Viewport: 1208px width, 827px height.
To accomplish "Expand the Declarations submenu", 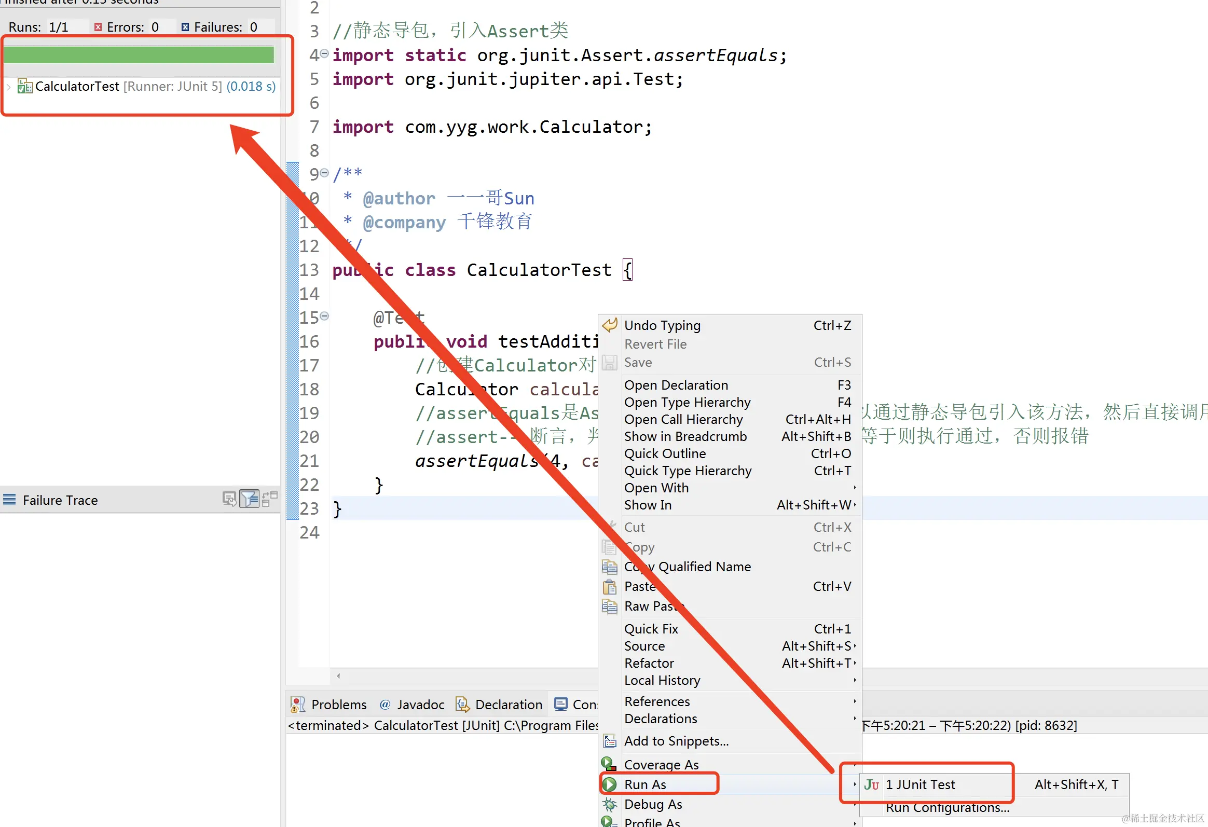I will click(x=730, y=719).
